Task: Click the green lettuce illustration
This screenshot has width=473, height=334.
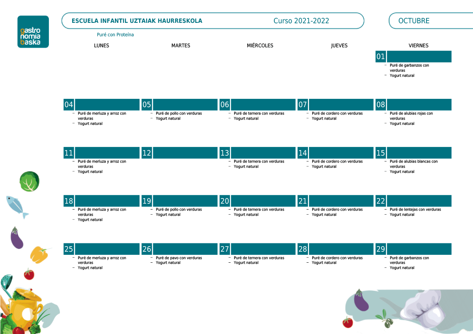Action: 30,181
